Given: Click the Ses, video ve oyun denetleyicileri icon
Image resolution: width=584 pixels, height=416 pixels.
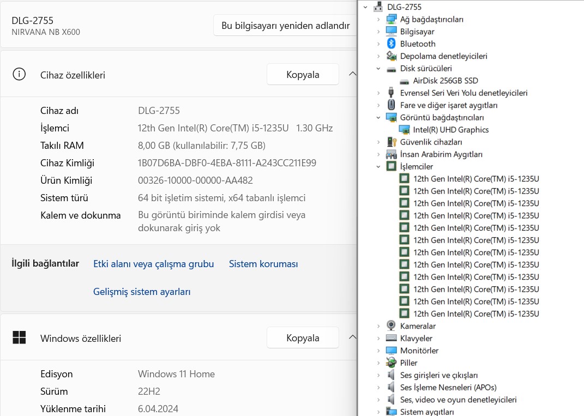Looking at the screenshot, I should [391, 399].
